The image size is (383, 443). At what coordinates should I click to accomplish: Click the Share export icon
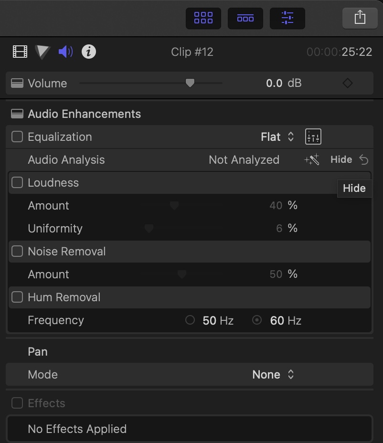tap(360, 18)
